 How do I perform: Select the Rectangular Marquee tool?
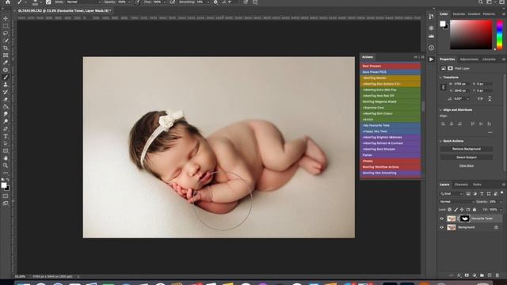[6, 26]
